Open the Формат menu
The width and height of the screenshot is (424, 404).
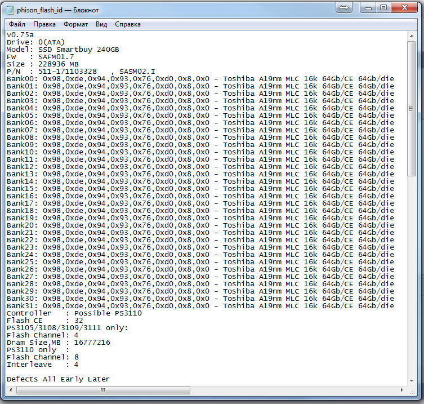[x=75, y=24]
